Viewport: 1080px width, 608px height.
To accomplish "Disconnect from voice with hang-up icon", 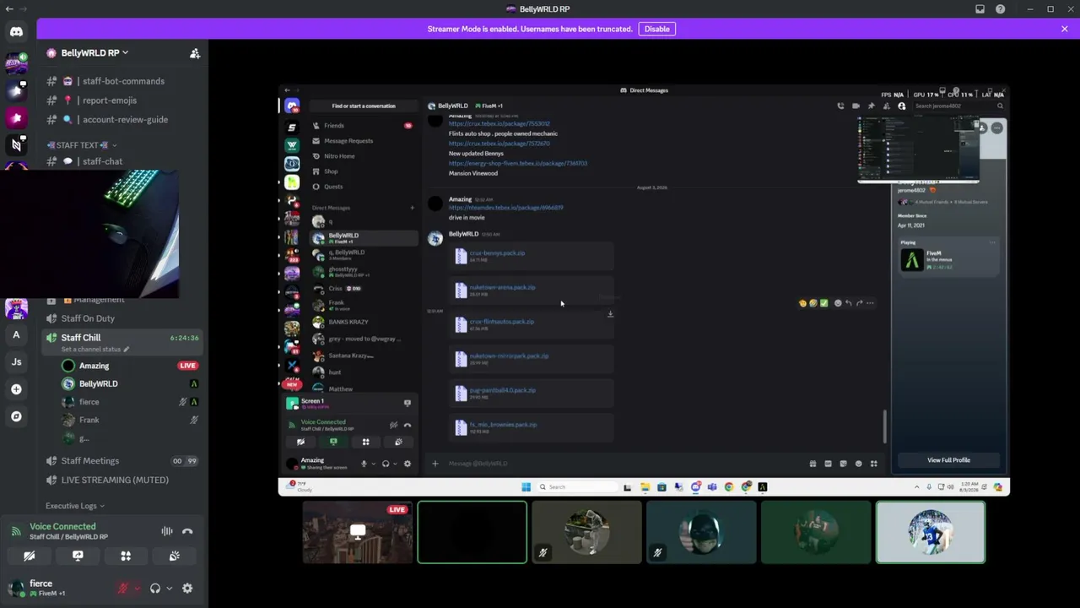I will point(187,531).
